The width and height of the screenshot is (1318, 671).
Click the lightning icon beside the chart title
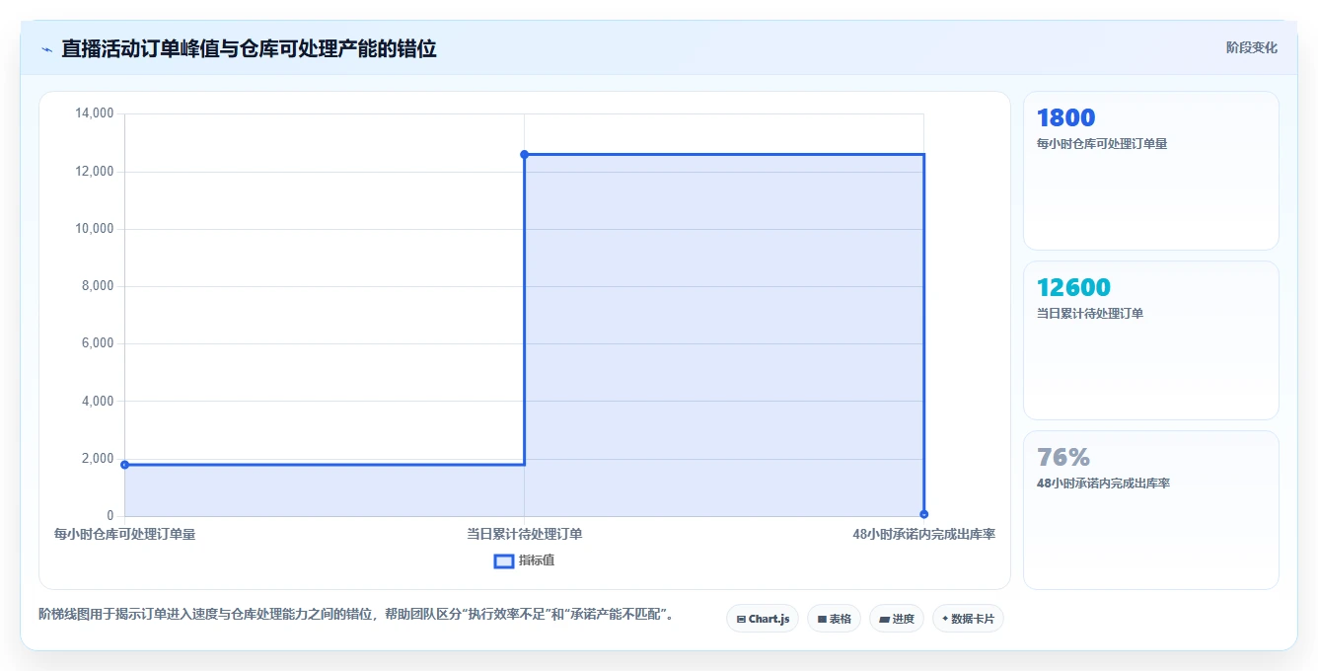tap(46, 48)
